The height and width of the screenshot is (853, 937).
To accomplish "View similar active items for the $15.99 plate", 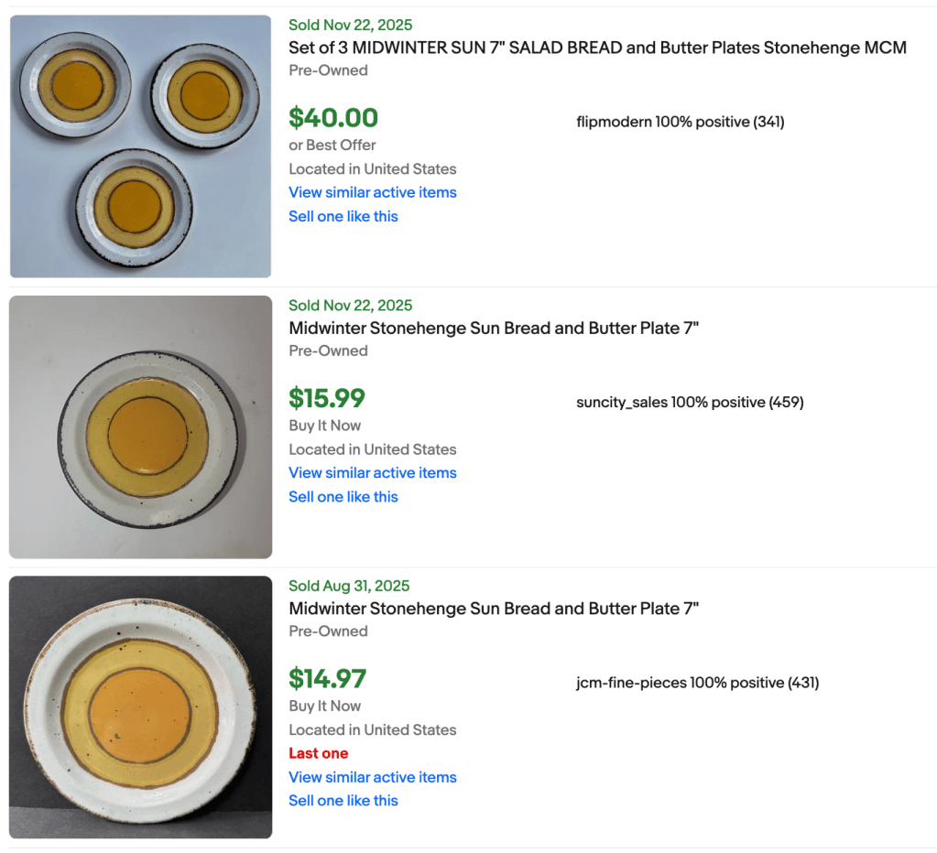I will (x=372, y=472).
